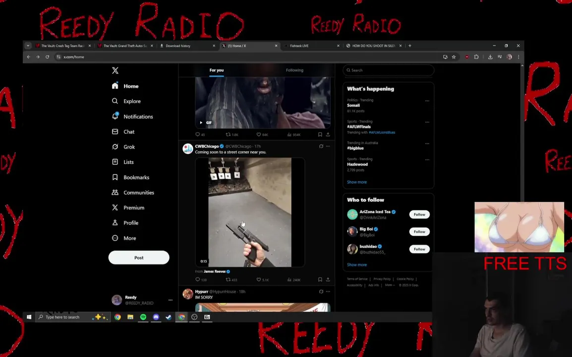Follow buzhidao
This screenshot has height=357, width=572.
[x=419, y=249]
